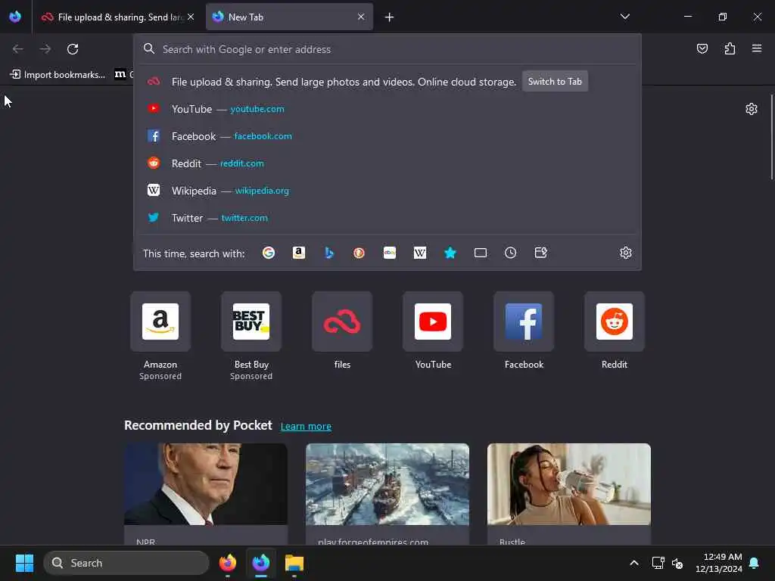Go forward using the forward arrow

(x=45, y=49)
